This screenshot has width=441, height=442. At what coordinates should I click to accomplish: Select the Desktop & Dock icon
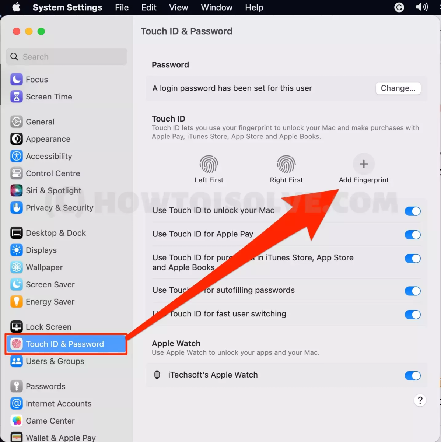pos(17,233)
